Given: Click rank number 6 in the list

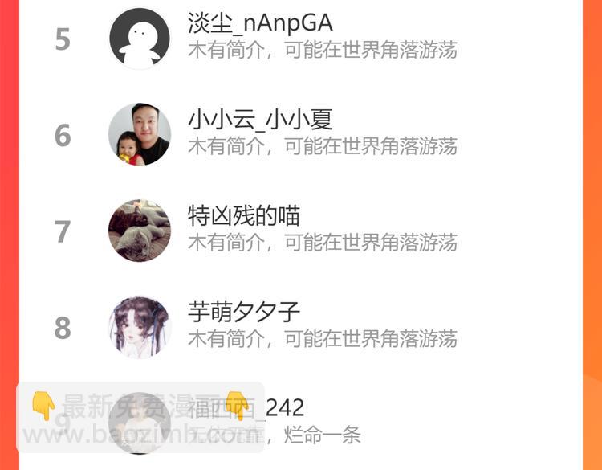Looking at the screenshot, I should [63, 135].
